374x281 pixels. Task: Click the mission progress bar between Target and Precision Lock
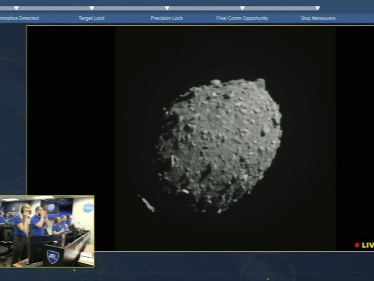tap(129, 8)
